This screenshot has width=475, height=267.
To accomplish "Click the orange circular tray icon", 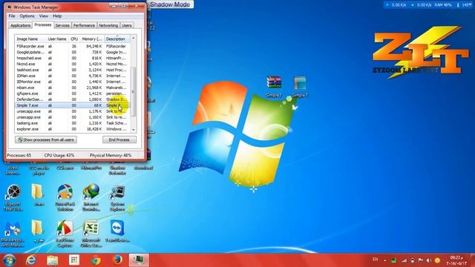I will pyautogui.click(x=437, y=260).
